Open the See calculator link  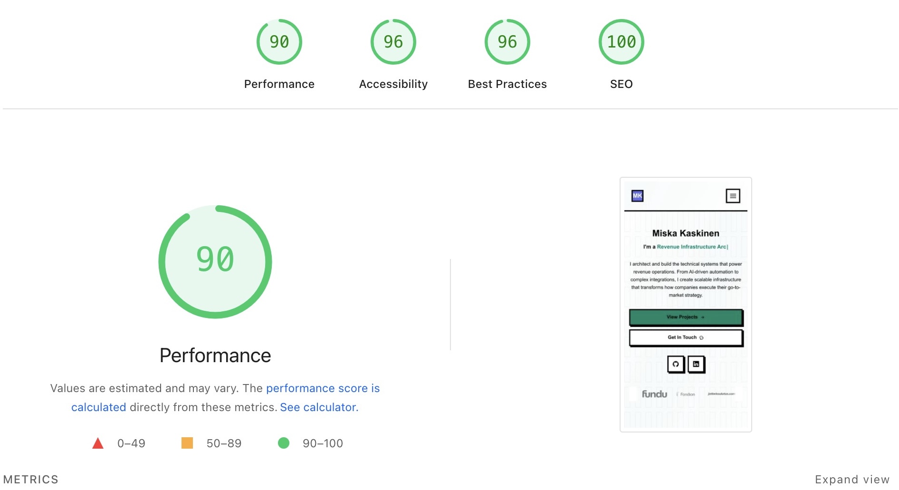[x=319, y=407]
